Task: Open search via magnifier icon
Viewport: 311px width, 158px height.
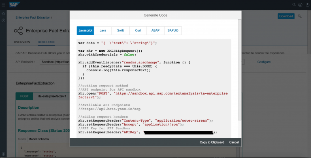Action: point(294,4)
